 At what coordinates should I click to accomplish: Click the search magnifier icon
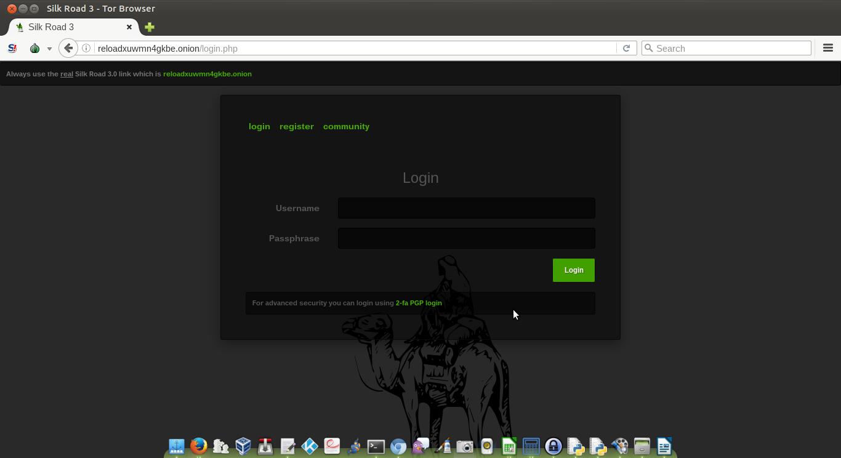(x=648, y=48)
